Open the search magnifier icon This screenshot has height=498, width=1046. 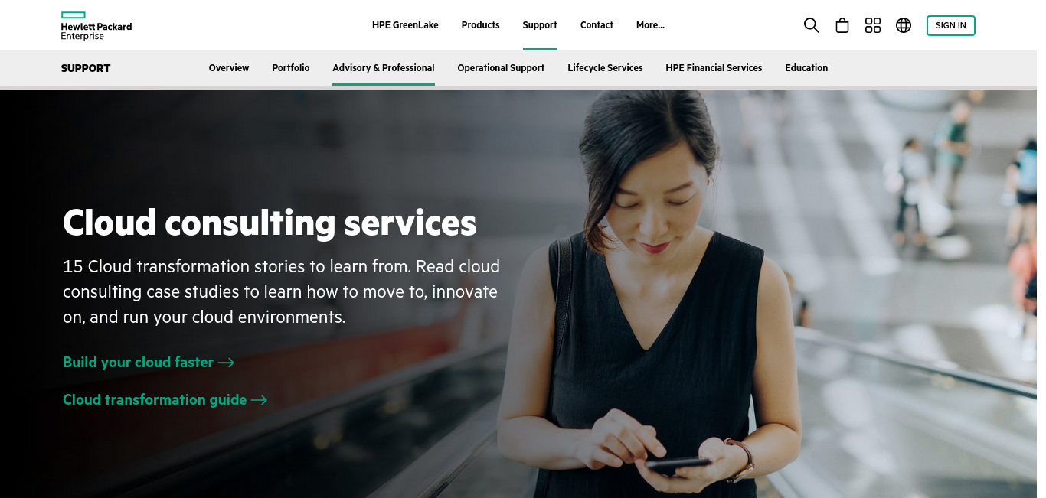(x=811, y=25)
